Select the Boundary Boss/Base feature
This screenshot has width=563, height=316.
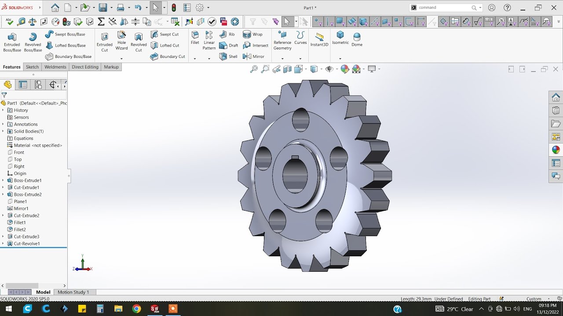point(68,57)
